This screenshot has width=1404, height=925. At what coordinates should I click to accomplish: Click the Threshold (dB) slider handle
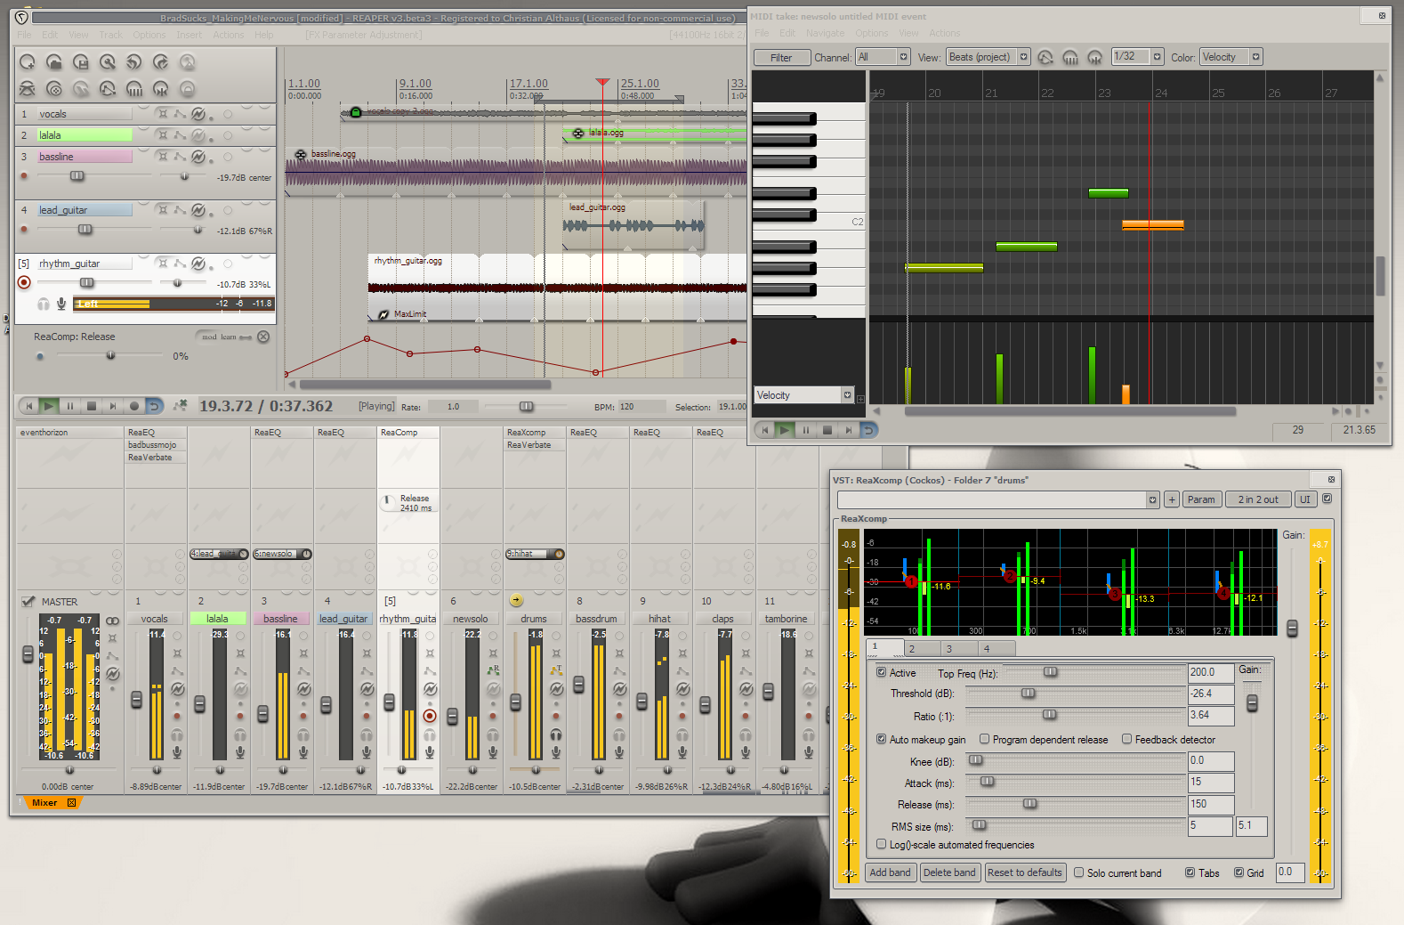click(1029, 693)
